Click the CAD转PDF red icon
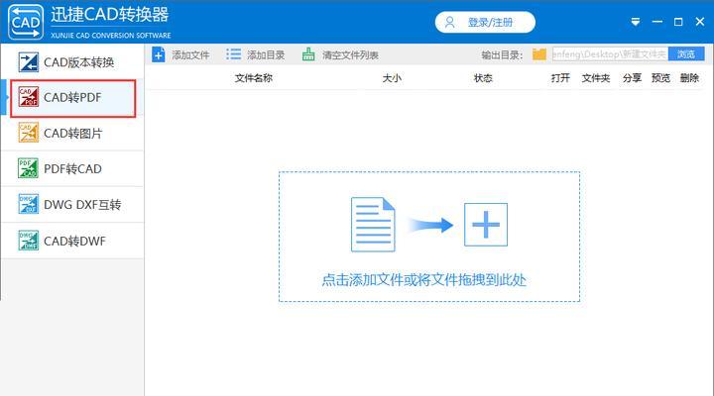This screenshot has width=714, height=396. [28, 97]
